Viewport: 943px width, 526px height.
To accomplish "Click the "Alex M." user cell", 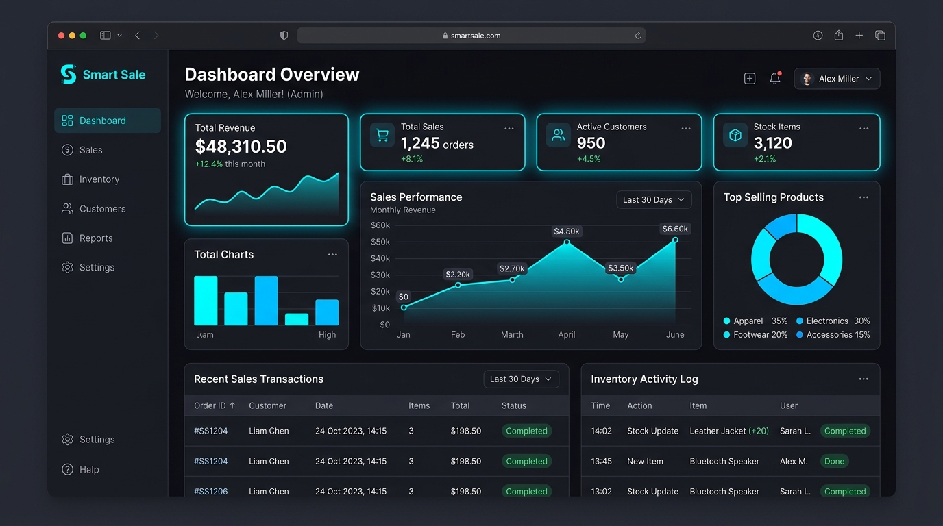I will (794, 462).
